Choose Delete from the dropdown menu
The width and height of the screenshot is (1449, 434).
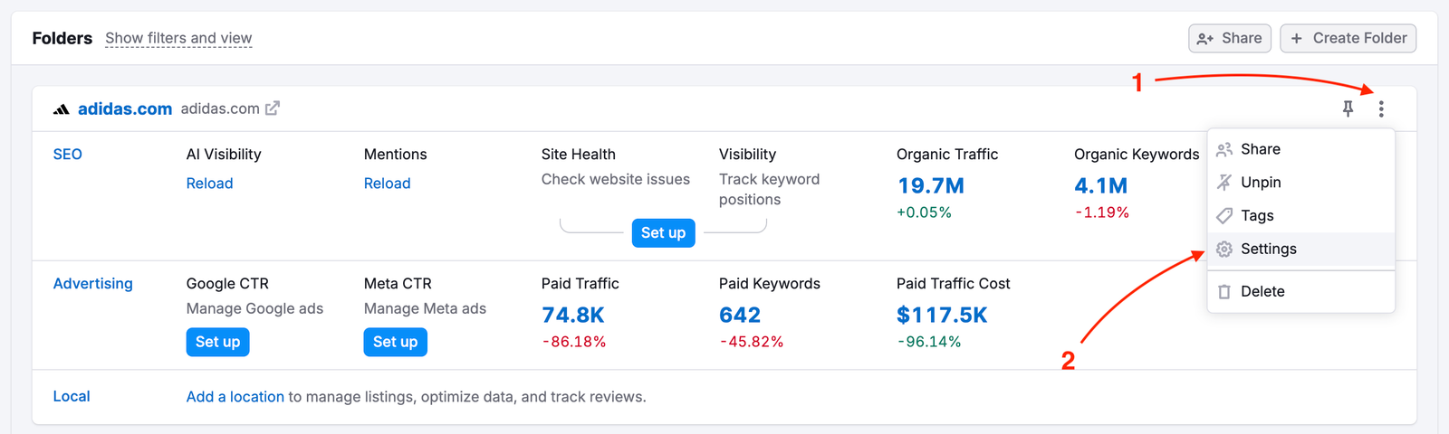(1262, 291)
